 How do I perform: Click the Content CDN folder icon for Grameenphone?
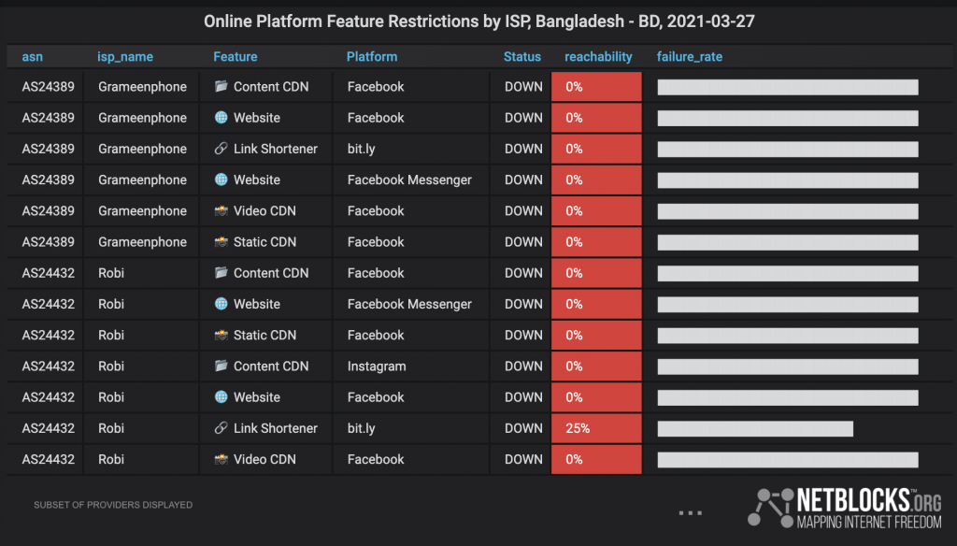[x=221, y=86]
